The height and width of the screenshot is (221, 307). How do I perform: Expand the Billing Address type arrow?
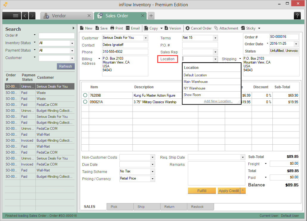99,59
